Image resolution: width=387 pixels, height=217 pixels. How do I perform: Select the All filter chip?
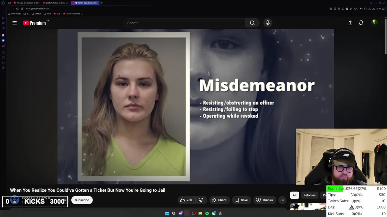click(x=294, y=195)
